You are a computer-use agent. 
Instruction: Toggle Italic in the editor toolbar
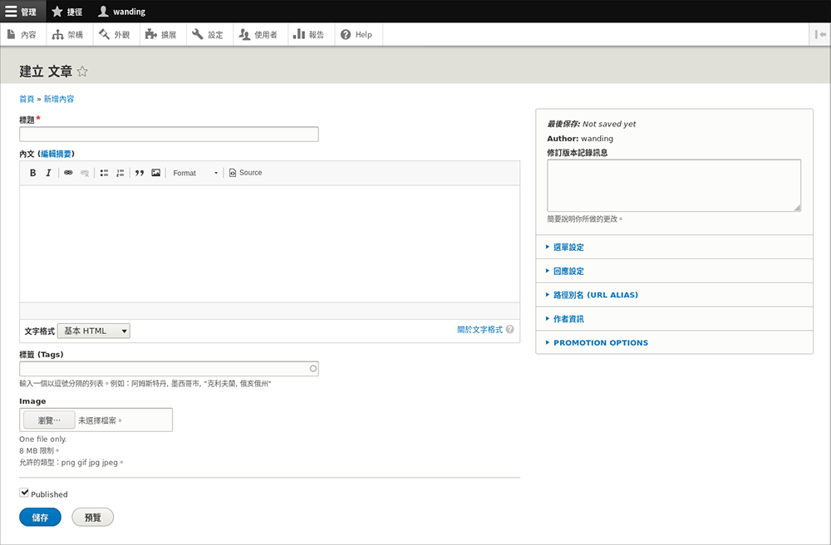click(x=48, y=173)
